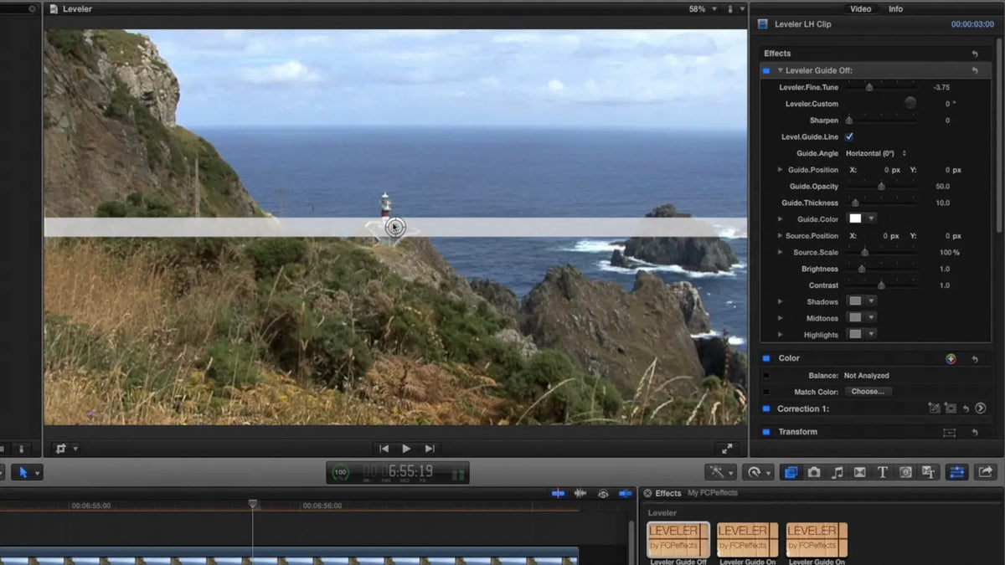This screenshot has height=565, width=1005.
Task: Click the Share export icon
Action: 985,472
